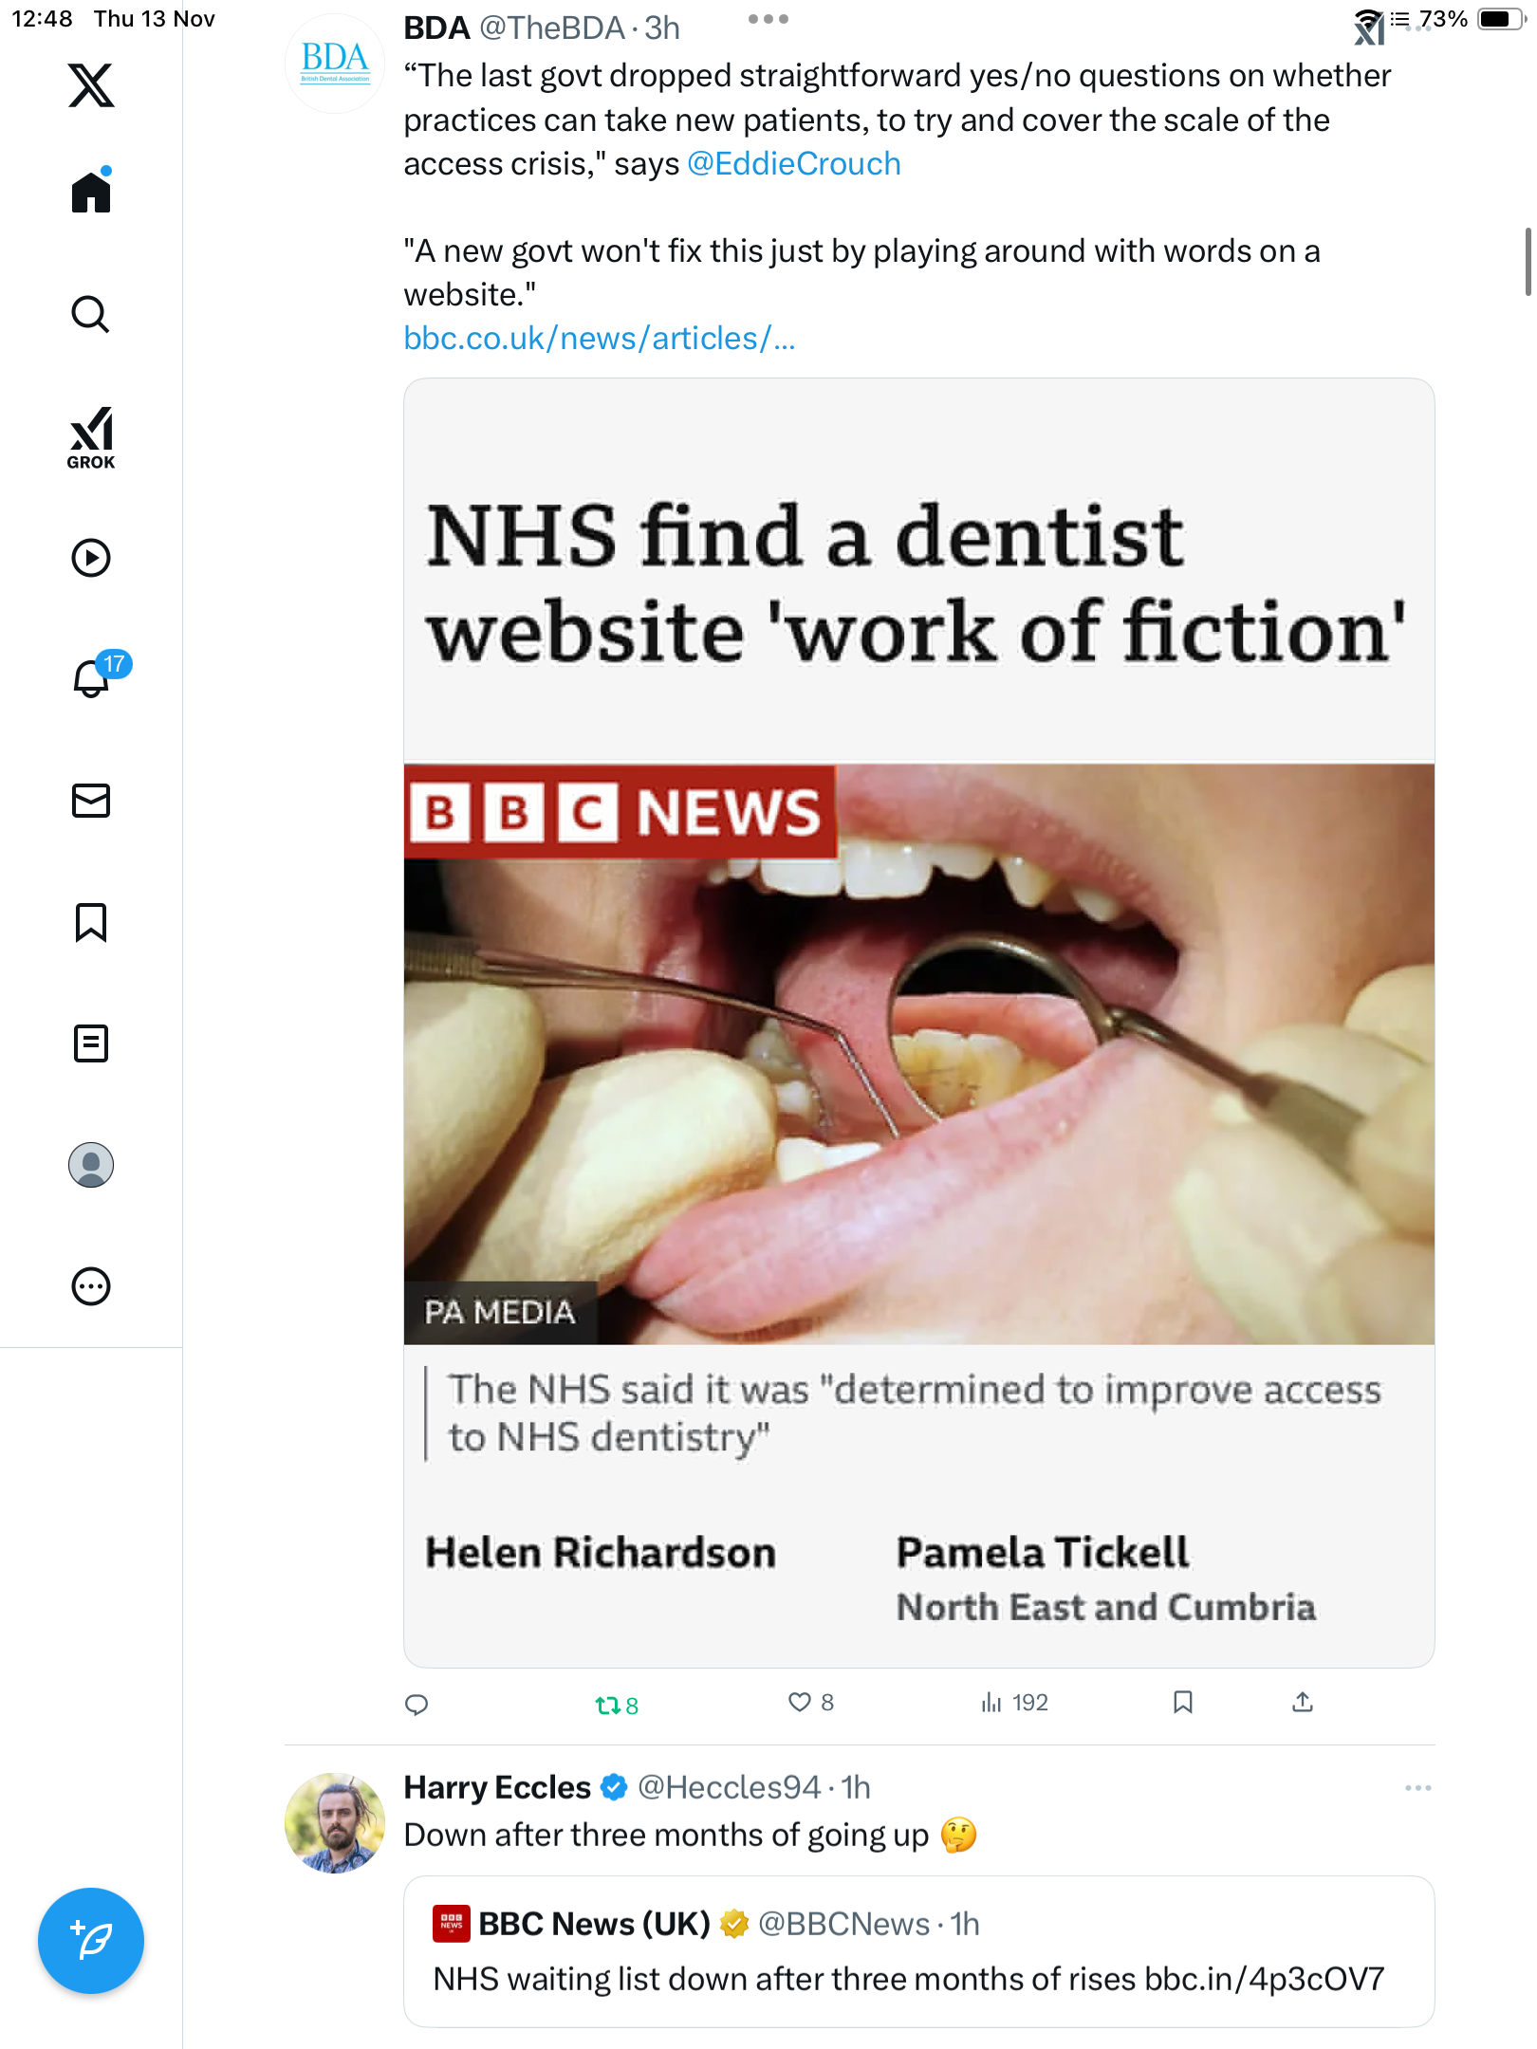
Task: Open more options on Harry Eccles post
Action: click(1417, 1788)
